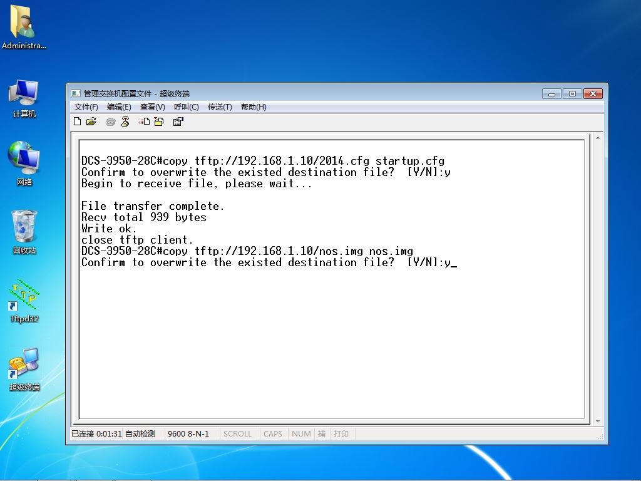Viewport: 641px width, 481px height.
Task: Select the 计算机 desktop icon
Action: coord(24,98)
